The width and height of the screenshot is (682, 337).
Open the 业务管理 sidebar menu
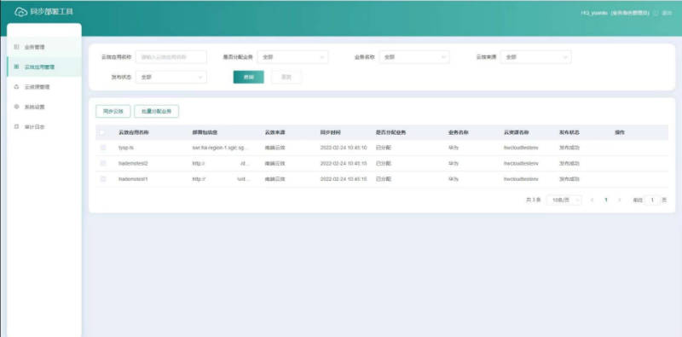pos(44,47)
